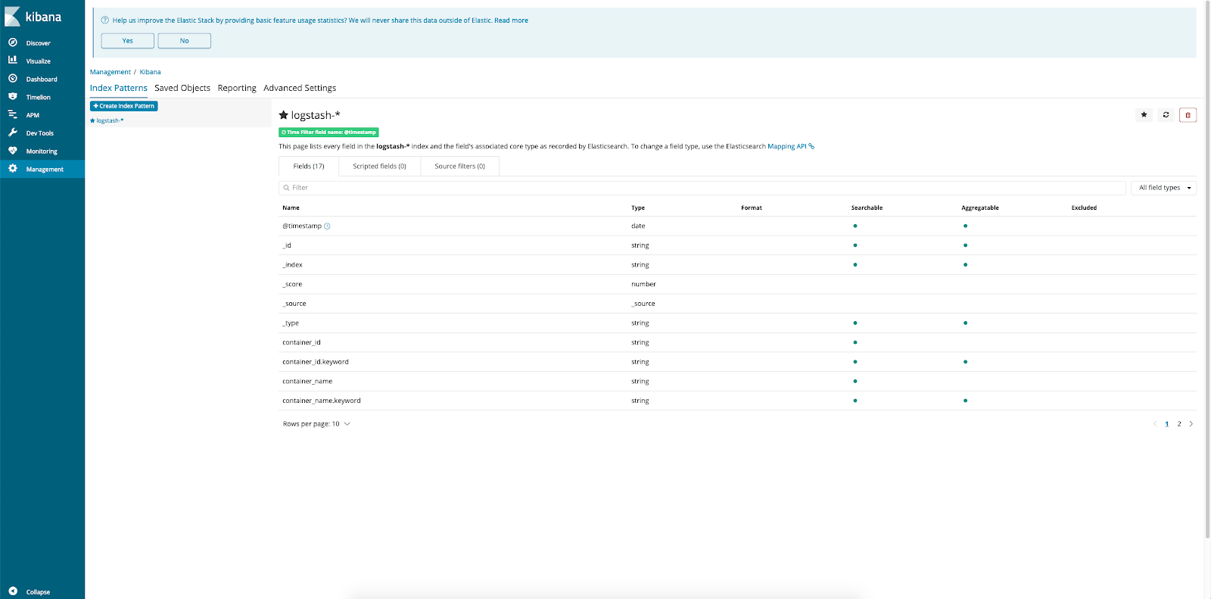Sort by the Type column header
The width and height of the screenshot is (1211, 599).
638,207
